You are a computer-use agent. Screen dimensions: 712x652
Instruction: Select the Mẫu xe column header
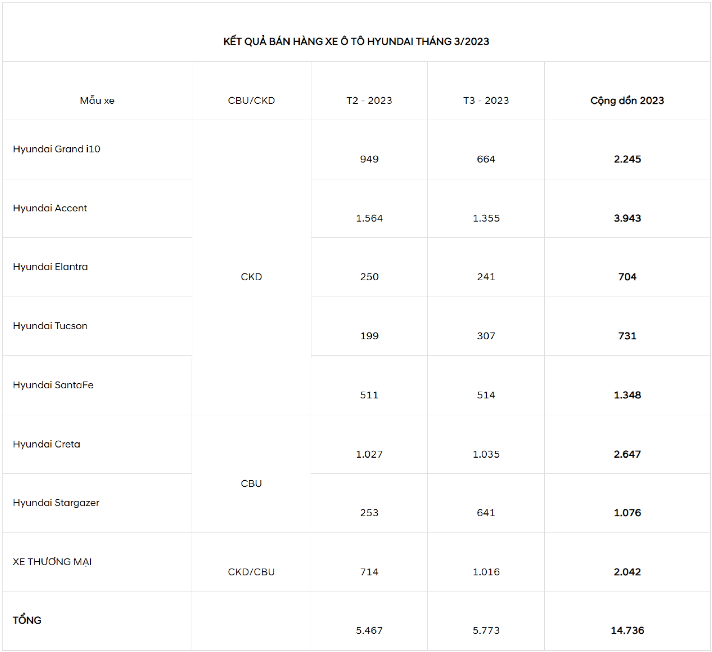coord(97,100)
